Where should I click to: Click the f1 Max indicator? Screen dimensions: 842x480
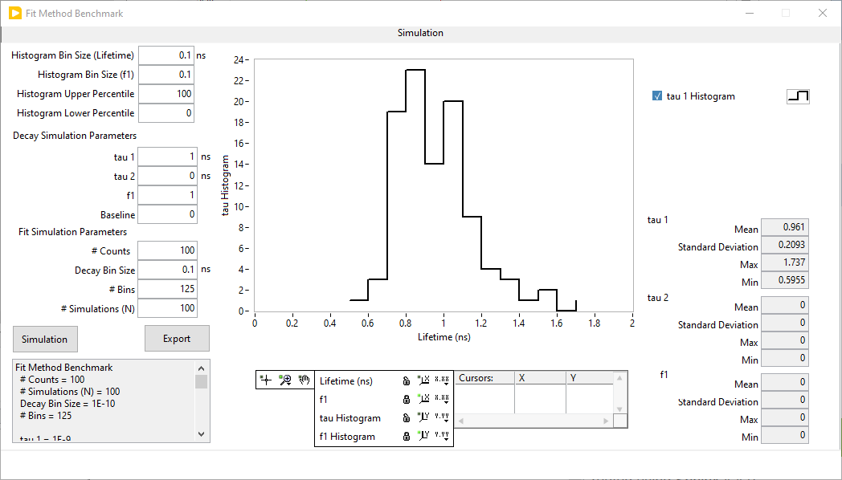784,417
